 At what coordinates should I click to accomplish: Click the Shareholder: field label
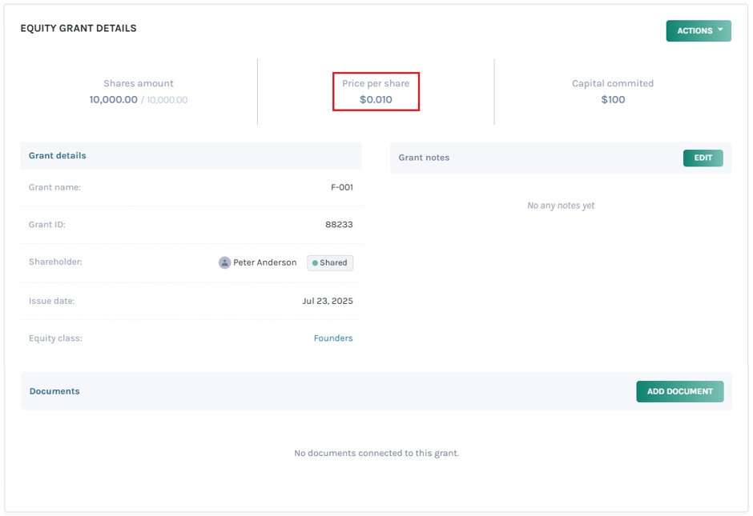55,262
